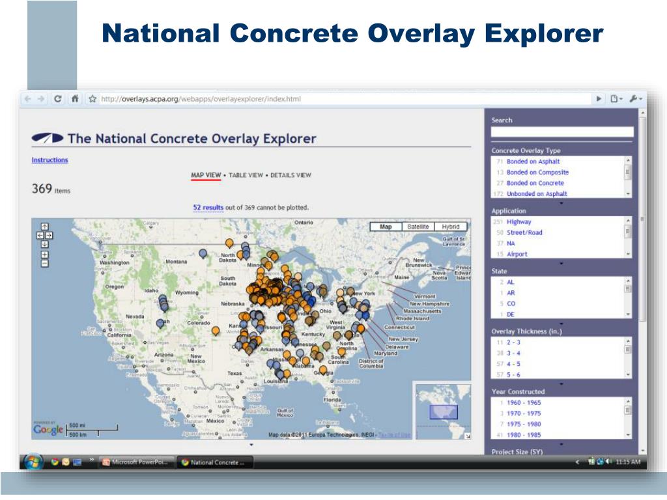Filter Application by Street/Road

point(524,232)
